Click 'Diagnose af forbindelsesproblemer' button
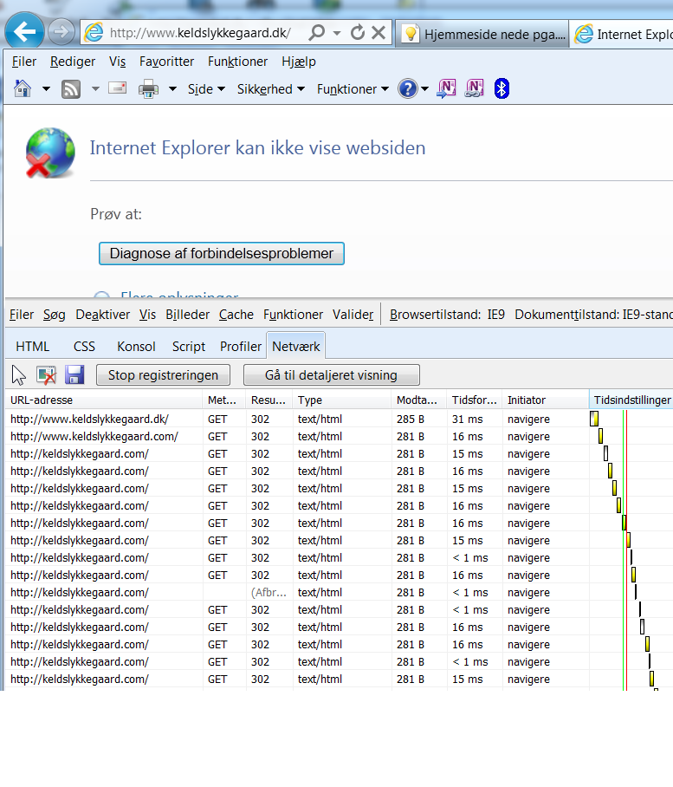This screenshot has height=787, width=673. [x=221, y=253]
